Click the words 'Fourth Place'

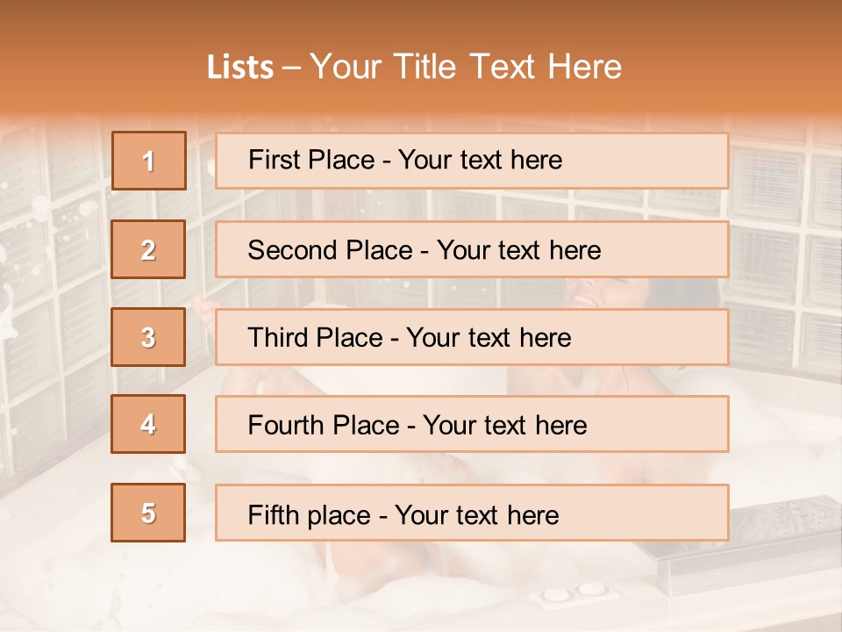tap(324, 425)
